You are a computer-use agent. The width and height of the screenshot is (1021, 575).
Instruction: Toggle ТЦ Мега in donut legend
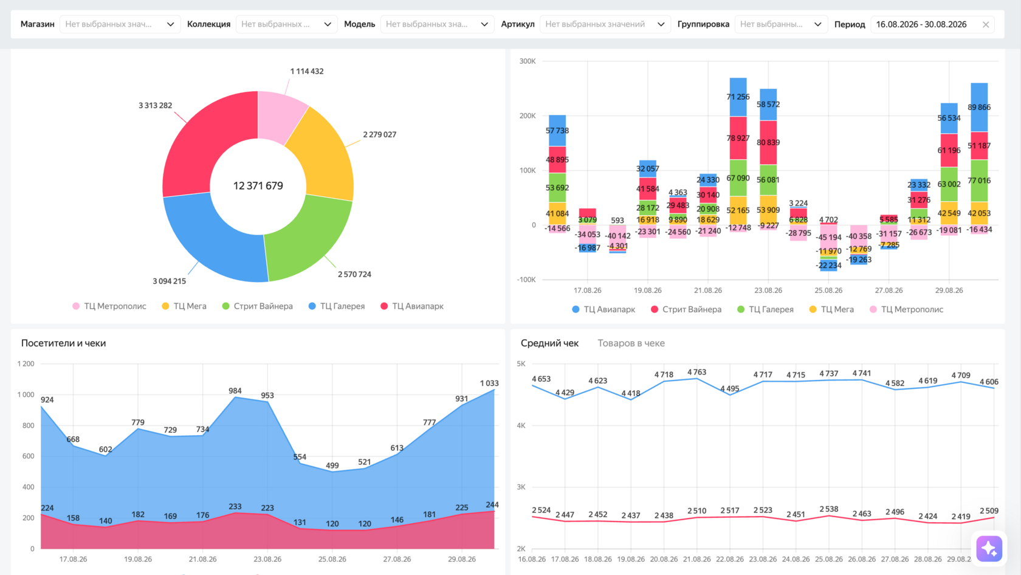tap(184, 306)
